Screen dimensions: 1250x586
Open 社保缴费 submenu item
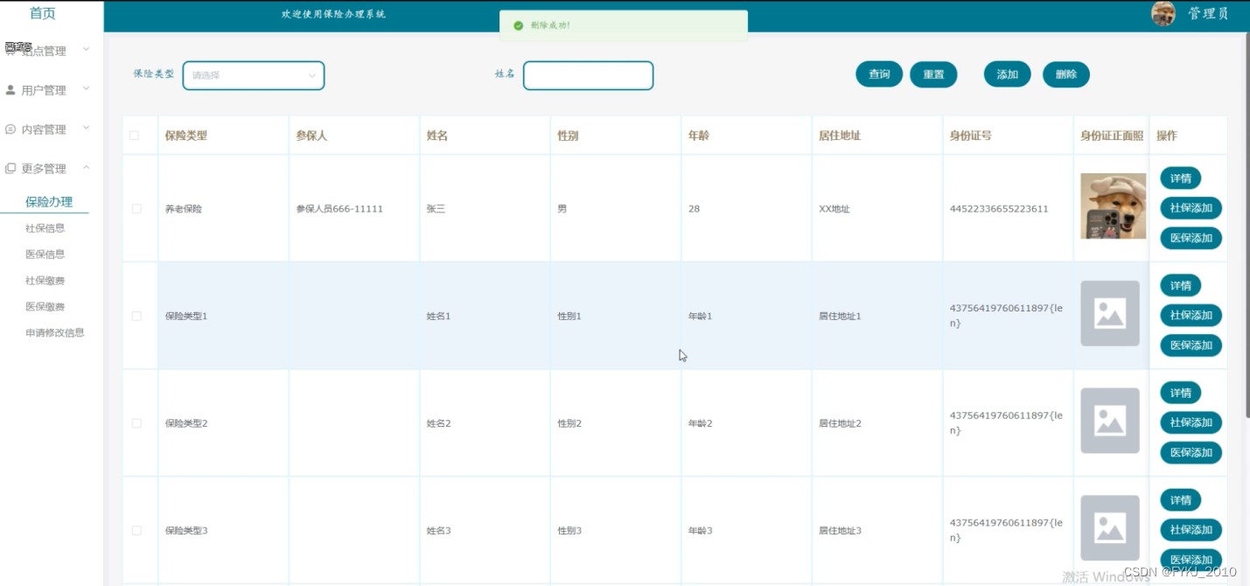(x=45, y=281)
